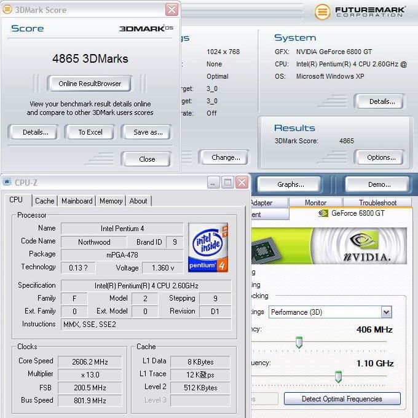
Task: Click the 3DMark Score 4865 result value
Action: pos(347,141)
